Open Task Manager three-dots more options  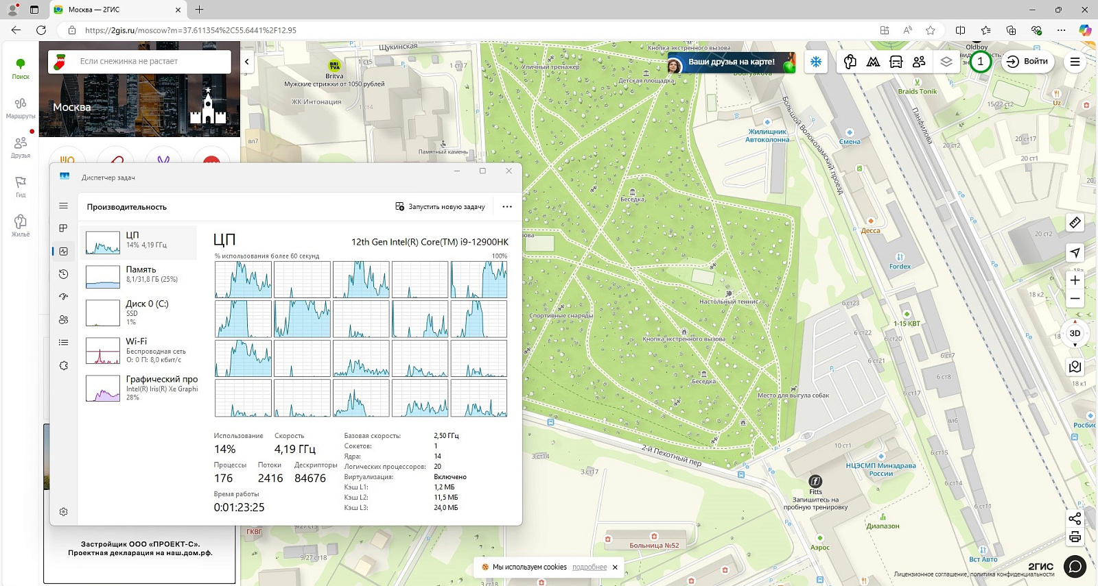pos(507,206)
